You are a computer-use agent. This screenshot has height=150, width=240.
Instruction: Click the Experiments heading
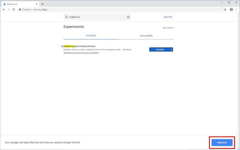point(74,27)
